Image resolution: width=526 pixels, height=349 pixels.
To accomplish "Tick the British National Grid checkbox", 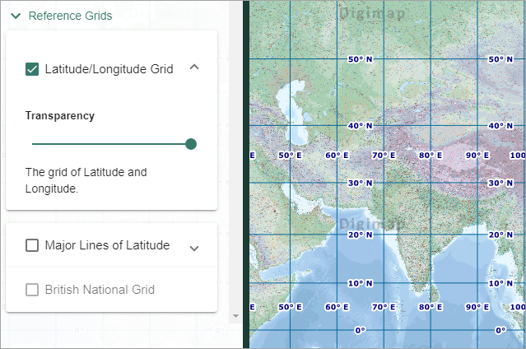I will pos(32,290).
